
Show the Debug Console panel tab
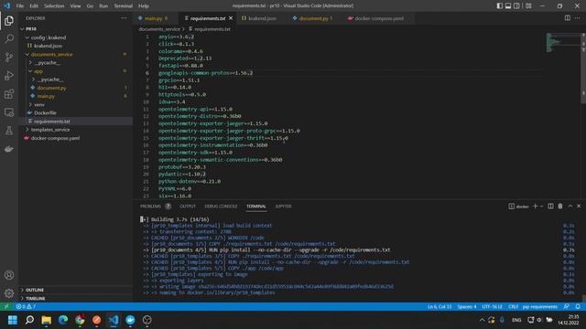[x=221, y=207]
